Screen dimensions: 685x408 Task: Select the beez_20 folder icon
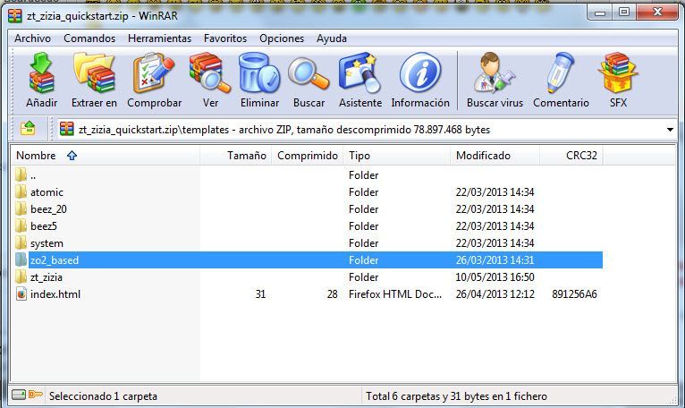coord(21,208)
